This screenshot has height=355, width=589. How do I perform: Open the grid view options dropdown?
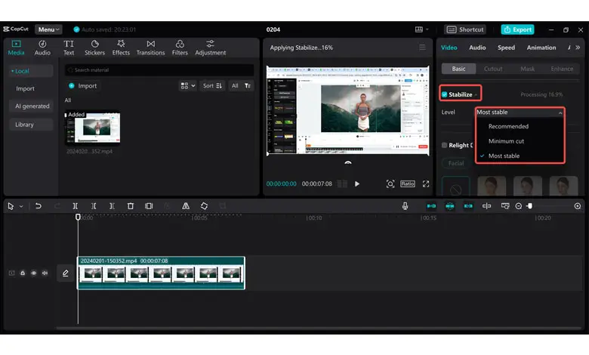coord(187,85)
